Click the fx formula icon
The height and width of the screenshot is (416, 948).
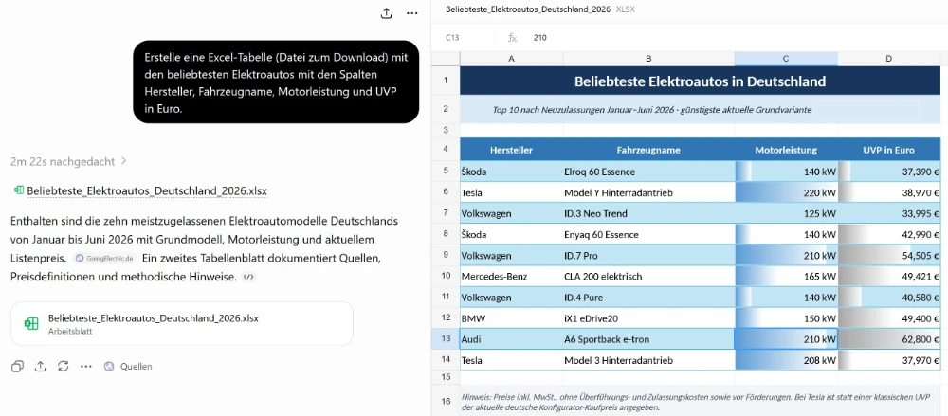[x=512, y=38]
